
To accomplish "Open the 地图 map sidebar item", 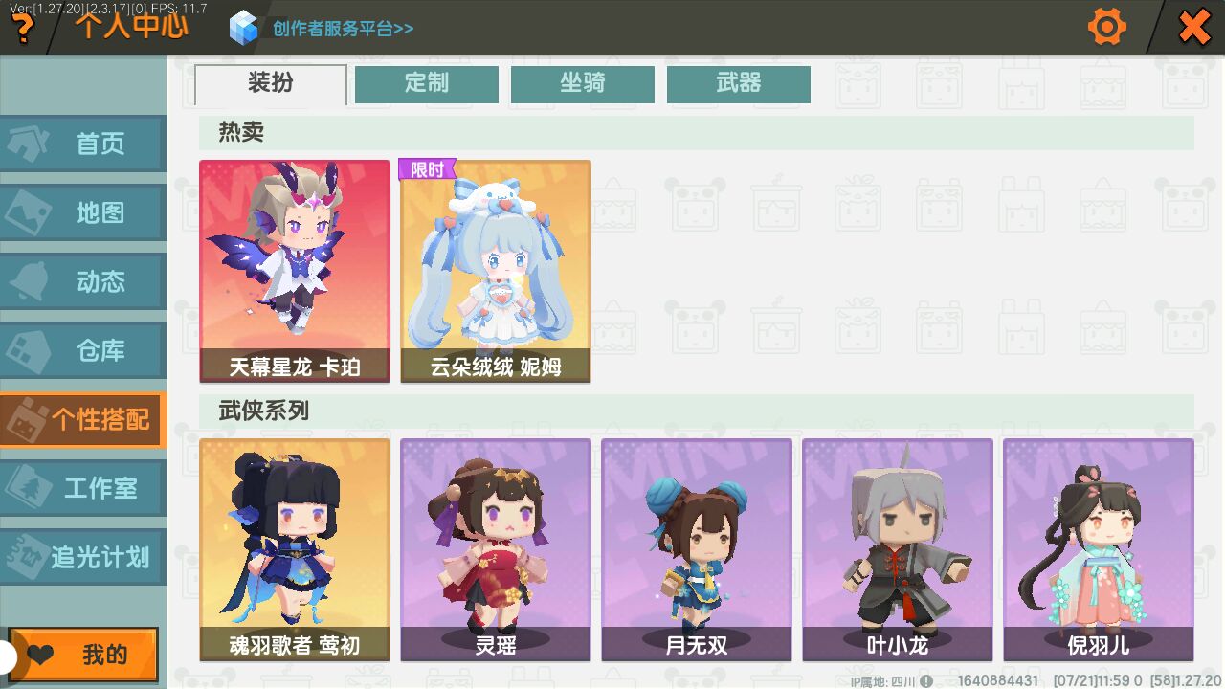I will pyautogui.click(x=83, y=212).
